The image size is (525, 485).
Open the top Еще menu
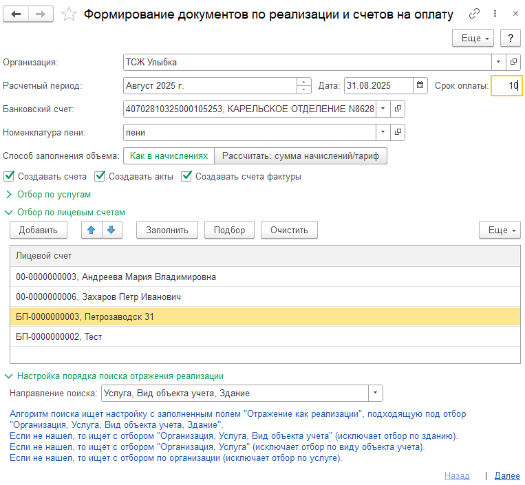coord(475,39)
